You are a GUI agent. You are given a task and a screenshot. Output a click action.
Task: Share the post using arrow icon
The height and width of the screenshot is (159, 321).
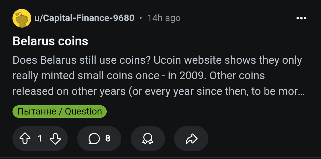pos(191,139)
